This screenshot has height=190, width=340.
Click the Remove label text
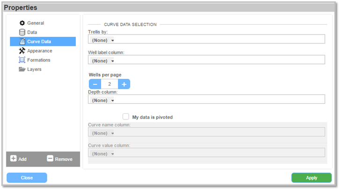pos(64,159)
